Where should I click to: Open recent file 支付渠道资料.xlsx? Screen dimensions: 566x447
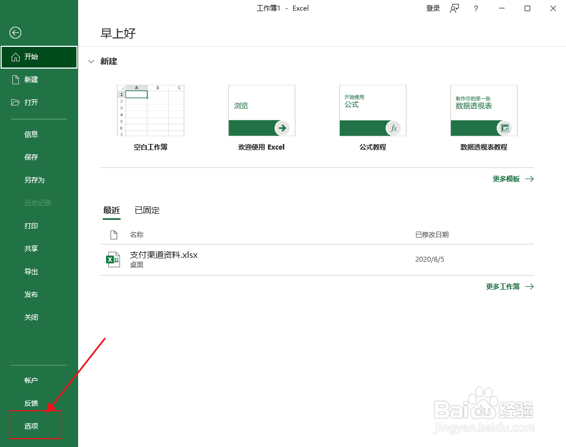tap(317, 259)
